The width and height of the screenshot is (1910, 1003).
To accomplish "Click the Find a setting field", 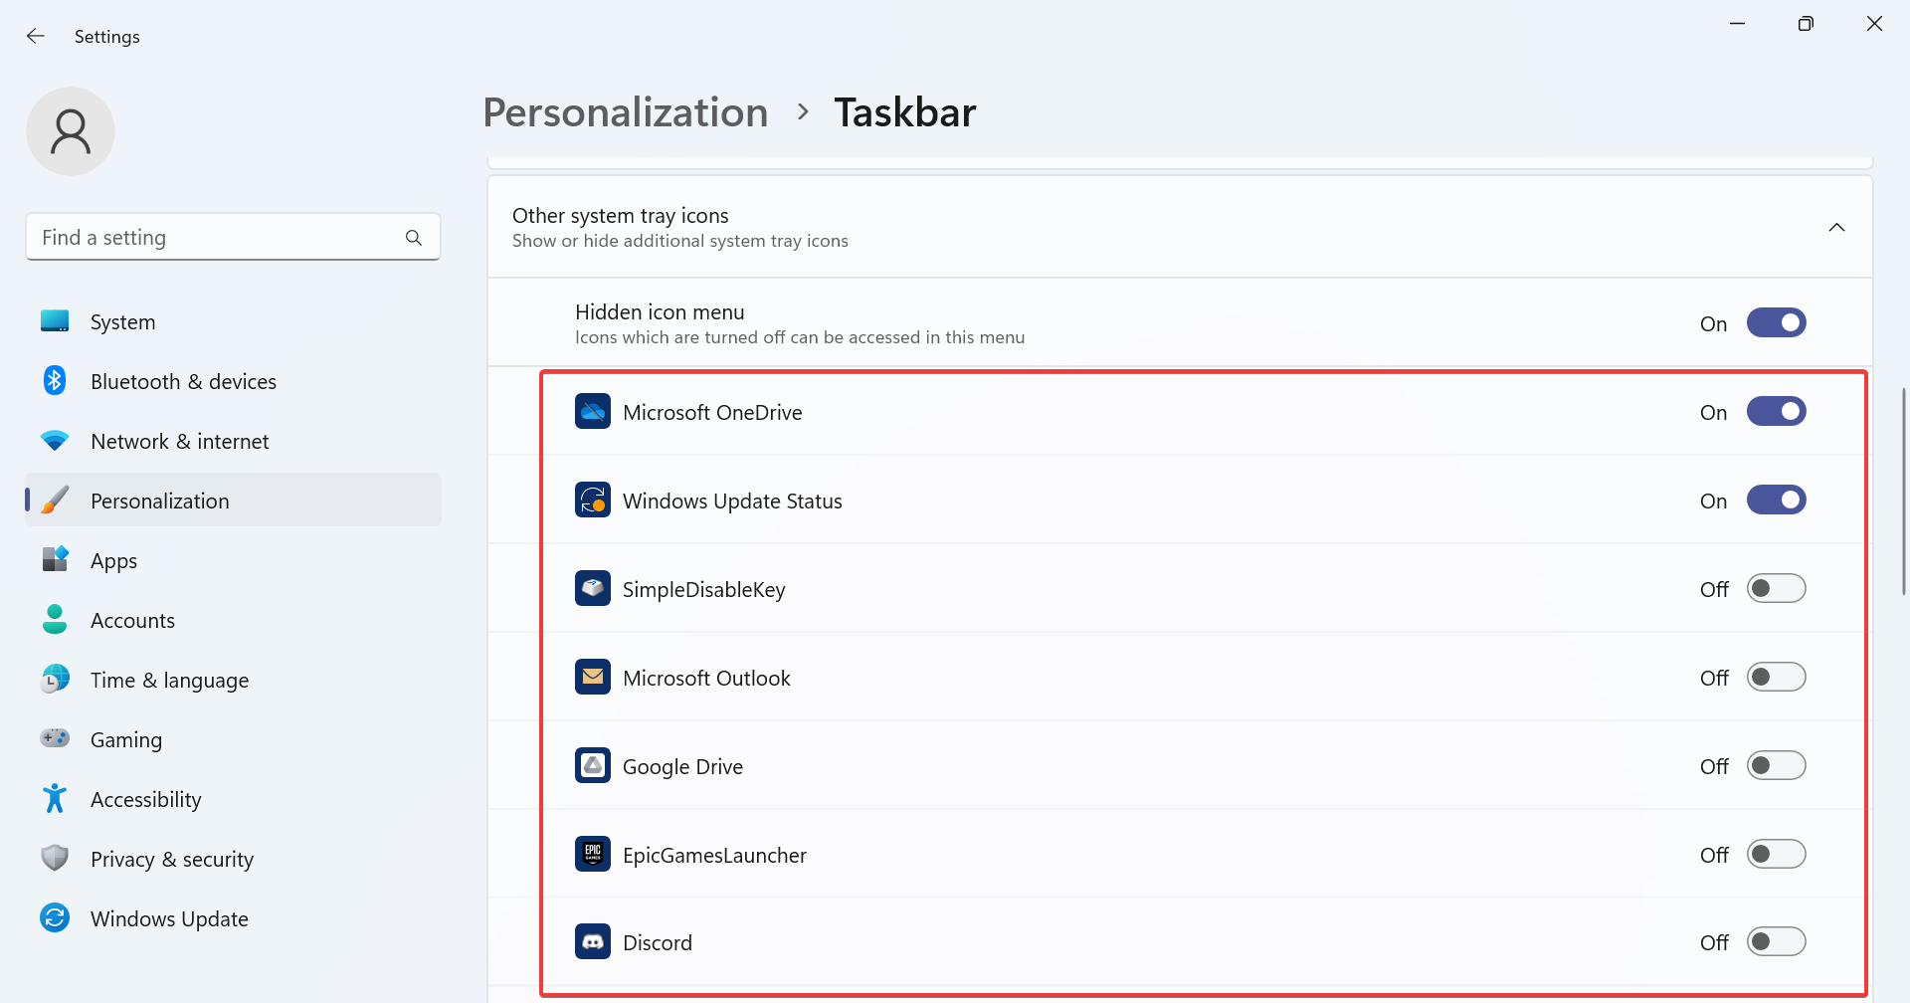I will click(233, 238).
